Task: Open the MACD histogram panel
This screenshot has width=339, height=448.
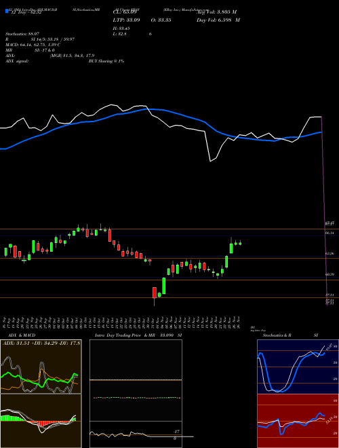Action: [x=41, y=421]
